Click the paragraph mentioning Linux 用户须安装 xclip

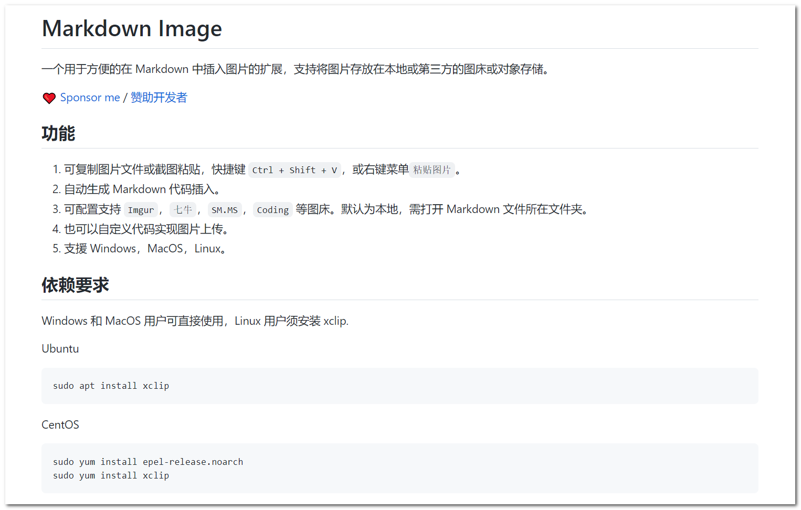point(195,321)
